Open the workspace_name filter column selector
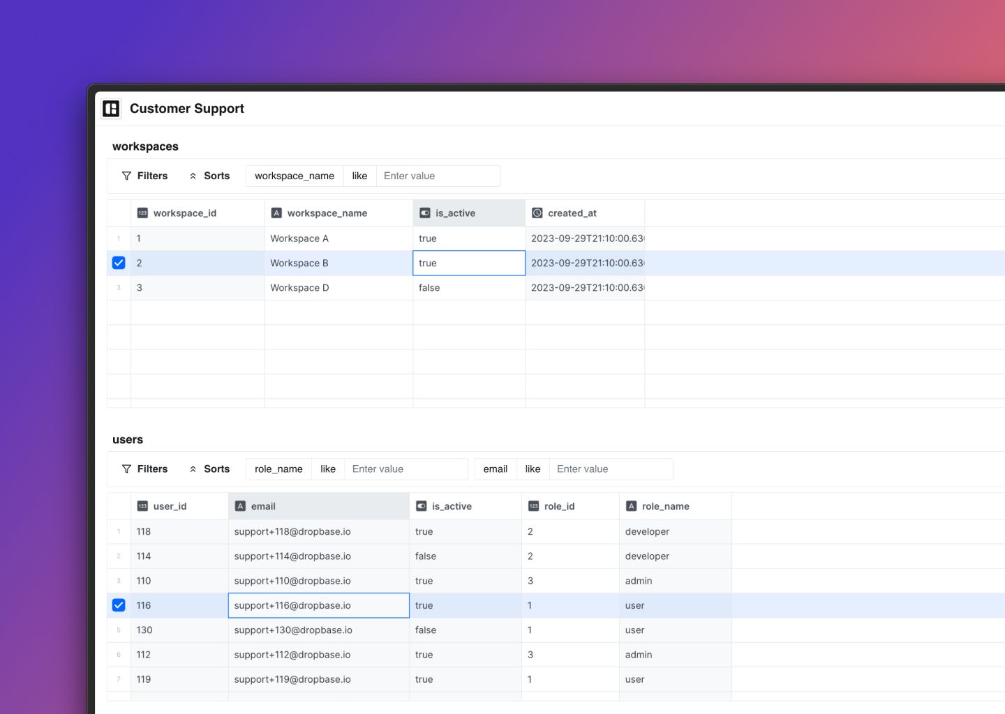 [294, 176]
